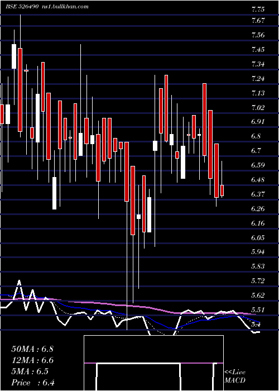Image resolution: width=279 pixels, height=391 pixels.
Task: Click the 6.26 price axis label
Action: (258, 208)
